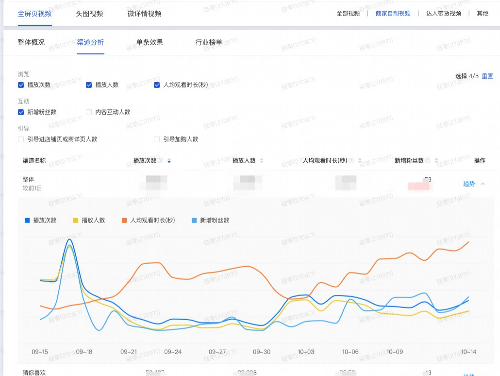Filter by 达人带货视频
500x376 pixels.
[443, 14]
